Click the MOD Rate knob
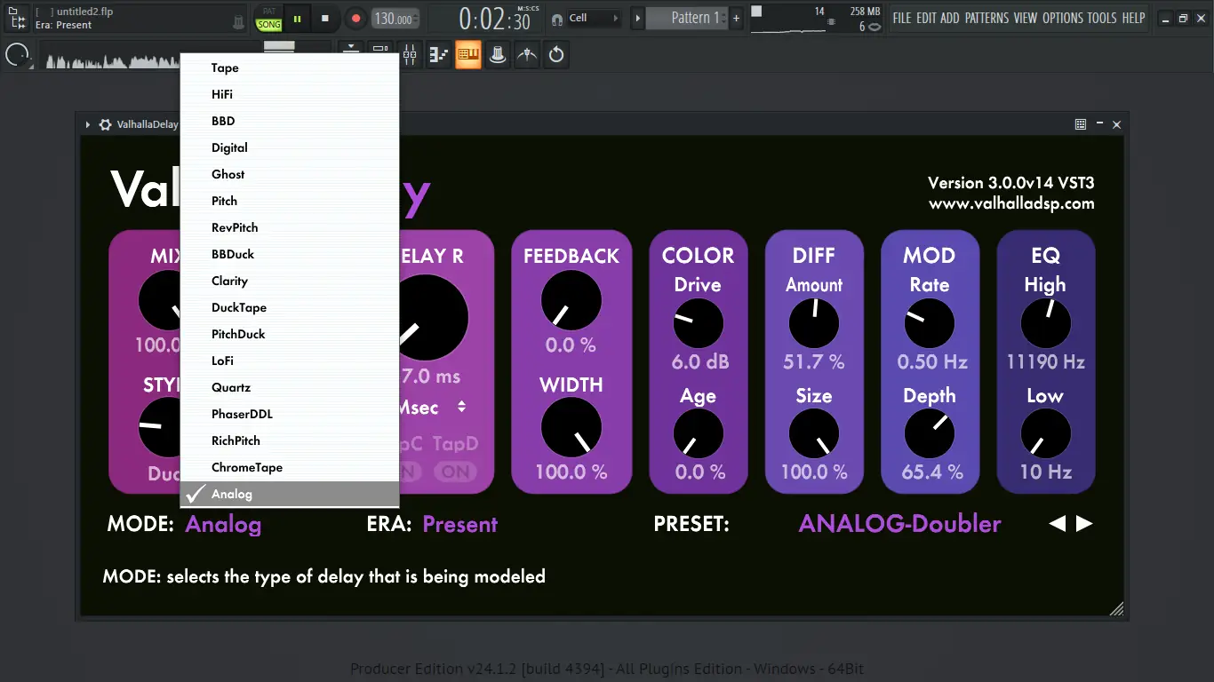The width and height of the screenshot is (1214, 682). (930, 323)
